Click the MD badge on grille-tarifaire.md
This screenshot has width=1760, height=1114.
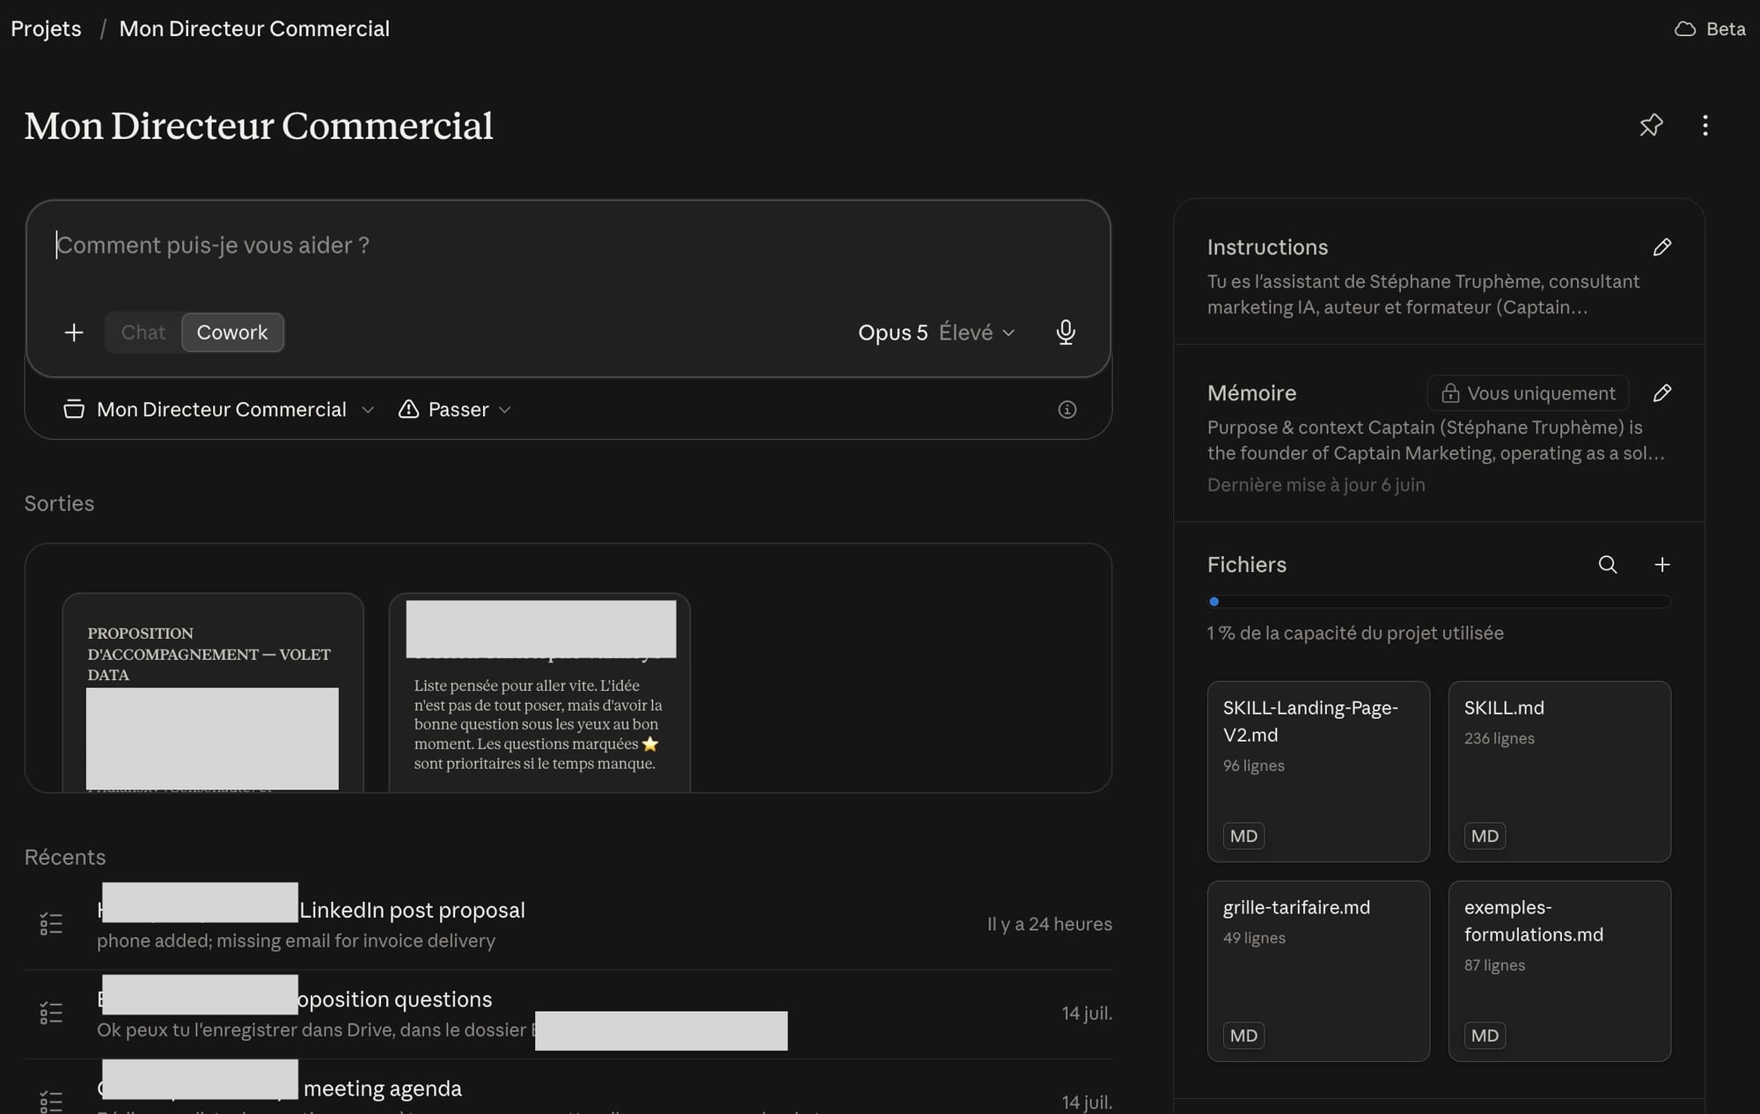[1243, 1036]
